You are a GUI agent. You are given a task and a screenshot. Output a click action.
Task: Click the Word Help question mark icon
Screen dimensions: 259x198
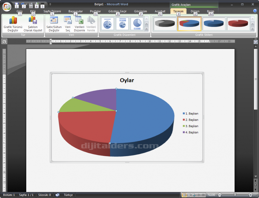click(255, 11)
